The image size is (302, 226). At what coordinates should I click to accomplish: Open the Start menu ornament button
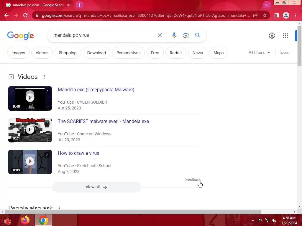pyautogui.click(x=8, y=220)
